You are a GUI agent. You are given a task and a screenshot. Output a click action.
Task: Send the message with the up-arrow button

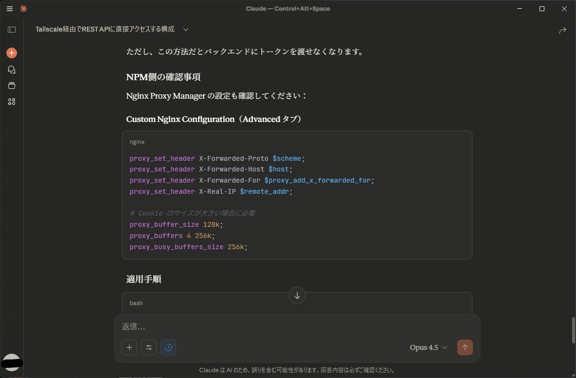(465, 347)
